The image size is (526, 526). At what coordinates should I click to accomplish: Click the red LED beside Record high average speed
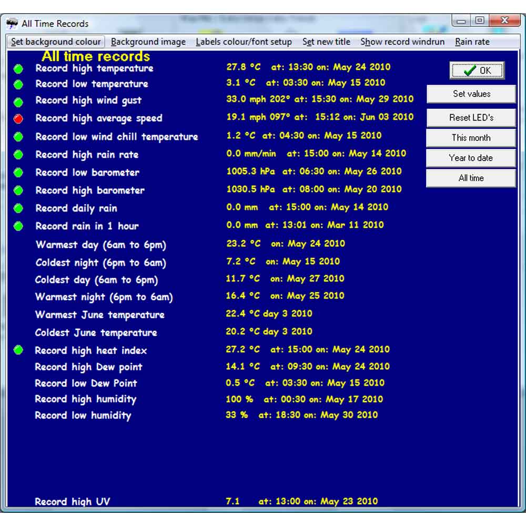[x=18, y=118]
